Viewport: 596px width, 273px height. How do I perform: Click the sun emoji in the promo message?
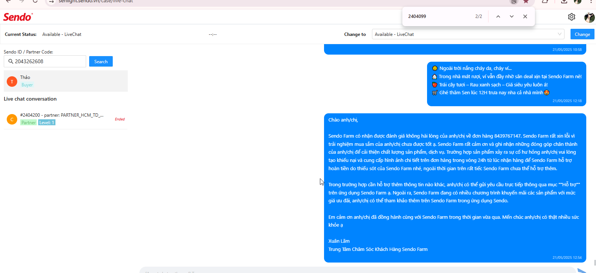[x=435, y=68]
